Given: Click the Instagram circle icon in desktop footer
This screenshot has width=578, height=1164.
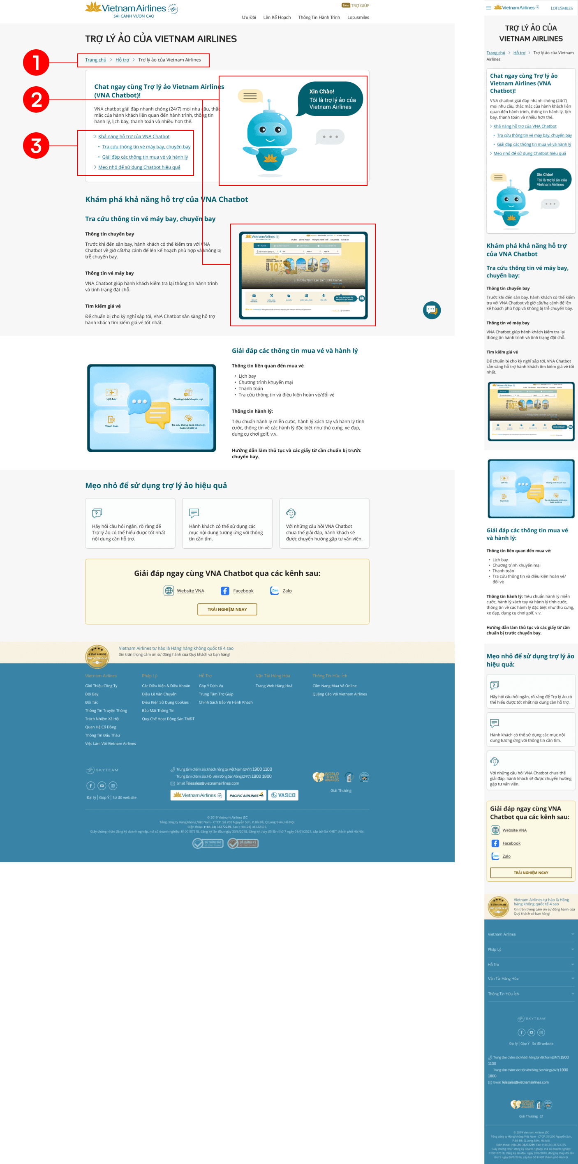Looking at the screenshot, I should tap(113, 786).
